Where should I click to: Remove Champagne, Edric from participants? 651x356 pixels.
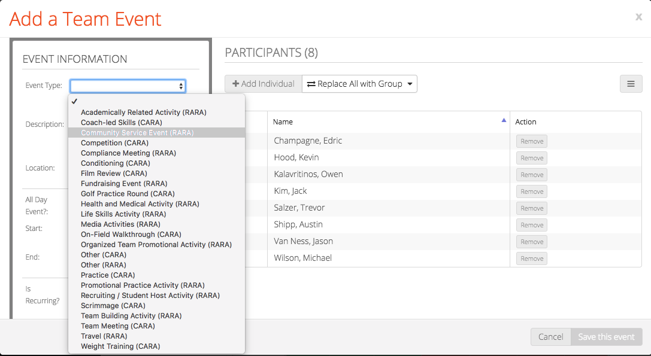pyautogui.click(x=532, y=141)
